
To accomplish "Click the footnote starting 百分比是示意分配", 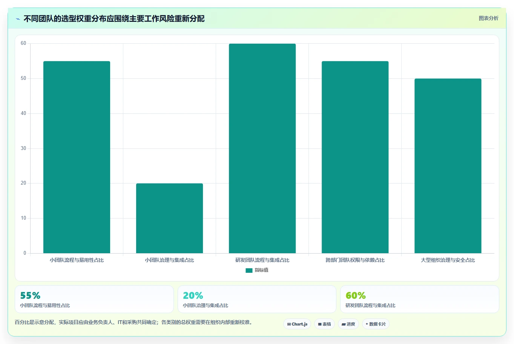I will point(133,322).
